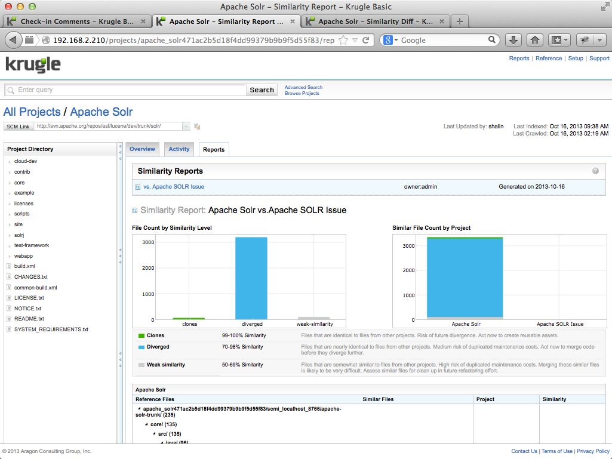This screenshot has width=612, height=459.
Task: Open SYSTEM_REQUIREMENTS.txt in Project Directory
Action: click(x=51, y=329)
